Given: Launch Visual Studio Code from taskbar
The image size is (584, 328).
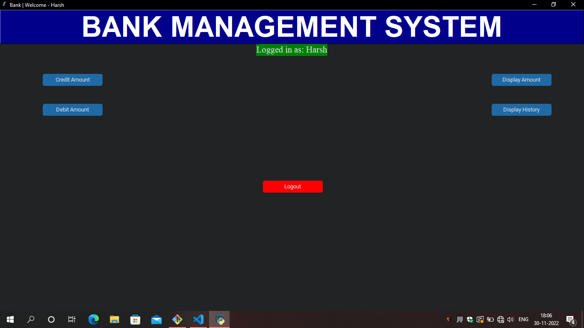Looking at the screenshot, I should (x=198, y=319).
